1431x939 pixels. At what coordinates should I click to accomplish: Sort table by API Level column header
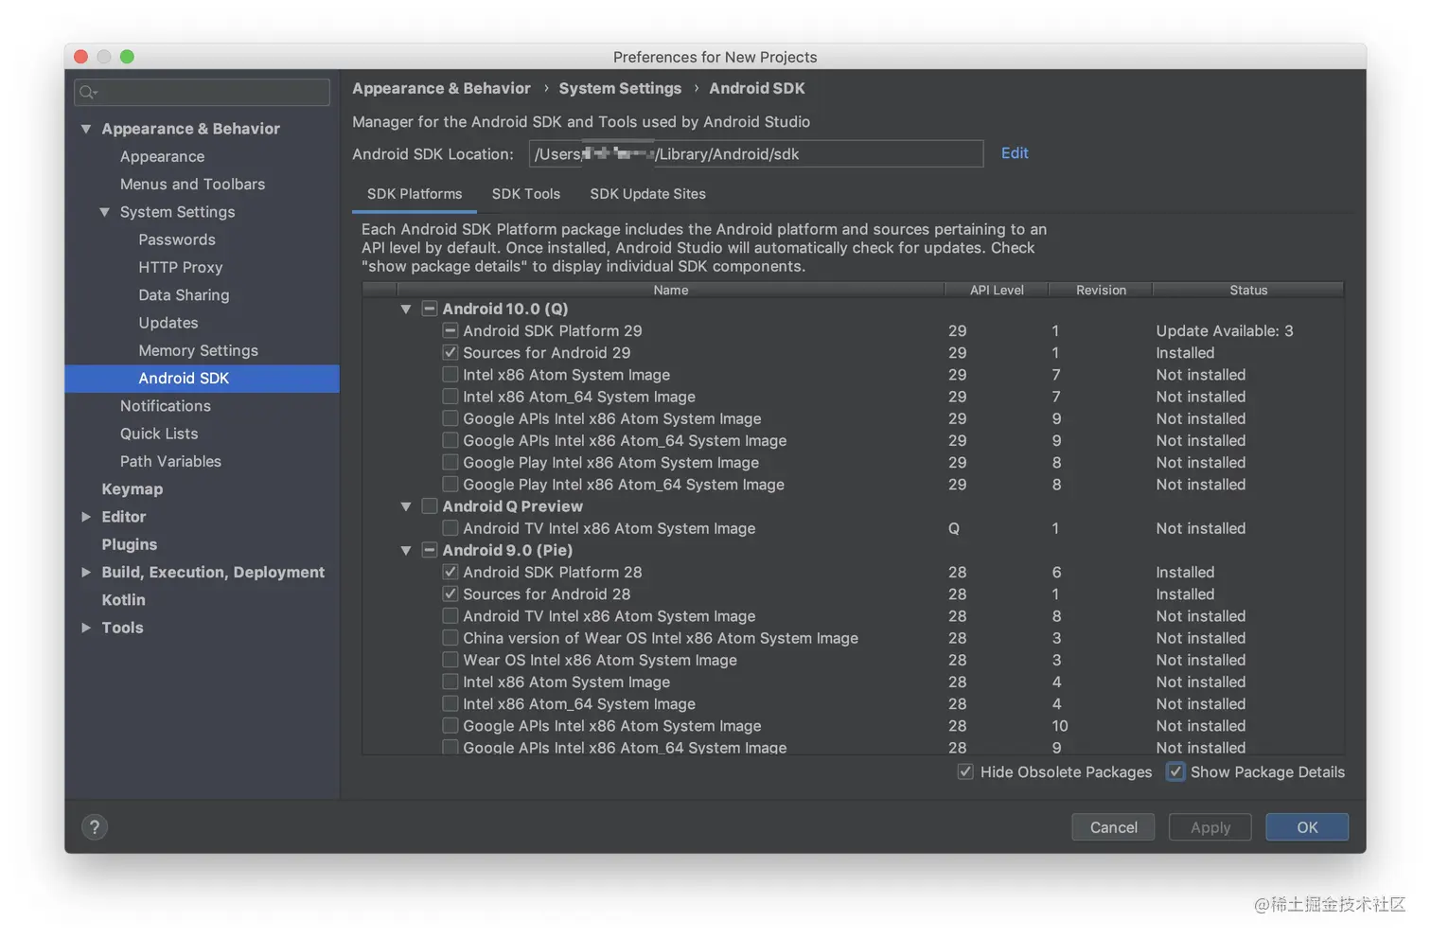pyautogui.click(x=997, y=290)
